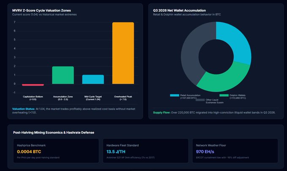Toggle the Retail Accumulation legend label
287x171 pixels.
(x=190, y=96)
